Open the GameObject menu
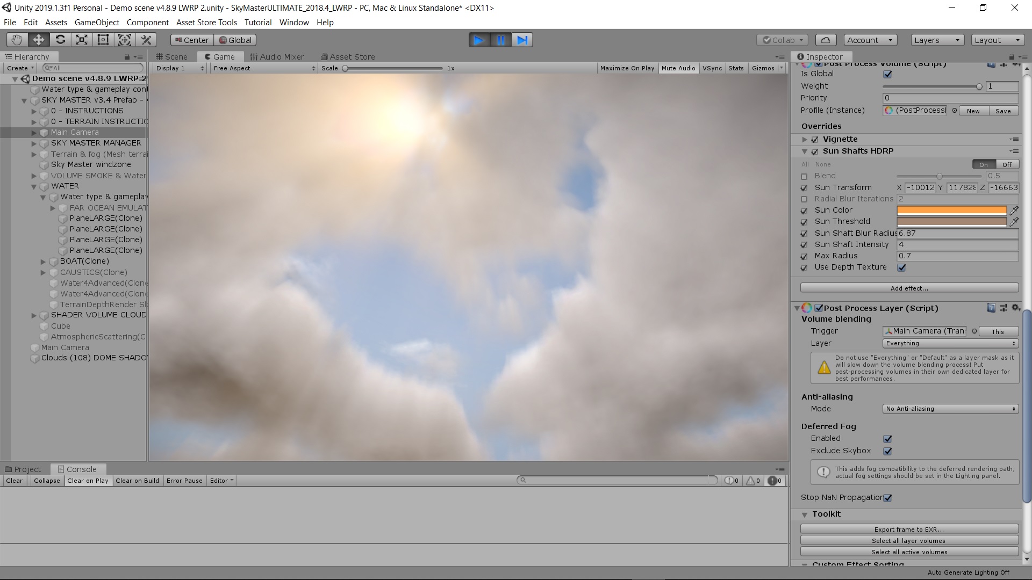Screen dimensions: 1032x580 point(96,22)
